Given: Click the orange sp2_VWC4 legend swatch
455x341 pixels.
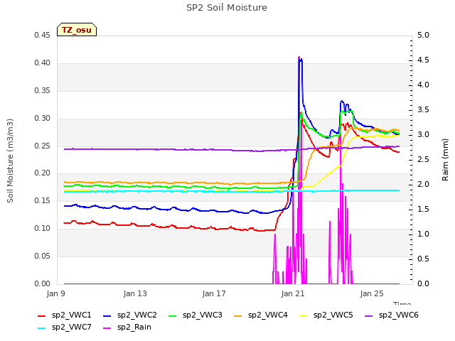Looking at the screenshot, I should (238, 316).
